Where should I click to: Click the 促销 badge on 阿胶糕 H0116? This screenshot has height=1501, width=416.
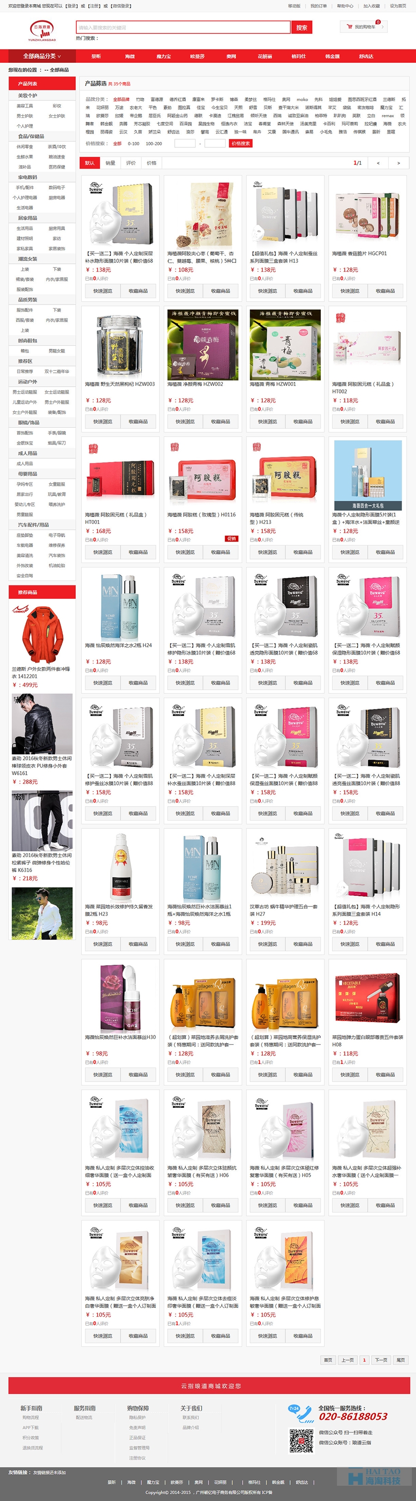click(231, 538)
